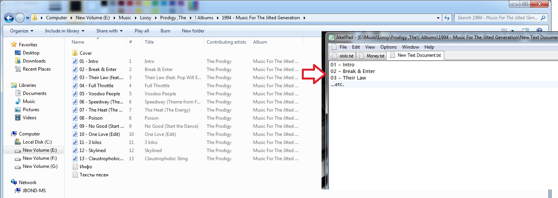Click the Play all button
Viewport: 558px width, 198px height.
pyautogui.click(x=142, y=31)
